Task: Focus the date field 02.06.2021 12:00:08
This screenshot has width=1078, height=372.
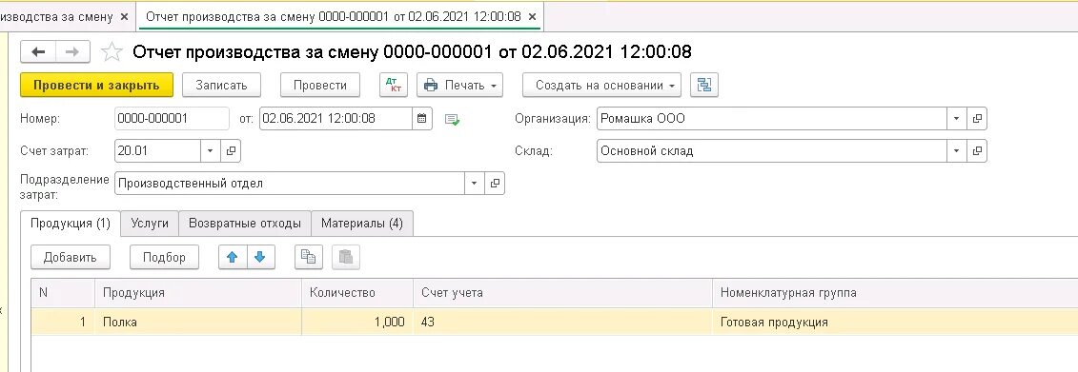Action: (x=336, y=119)
